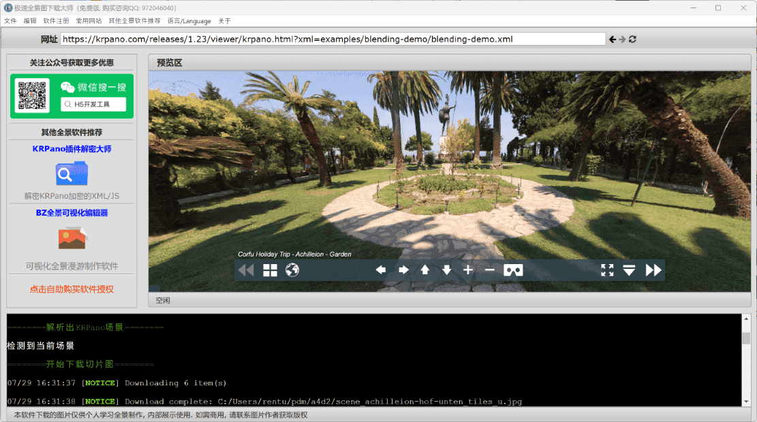Open the KRPano插件解密大师 link

tap(72, 148)
